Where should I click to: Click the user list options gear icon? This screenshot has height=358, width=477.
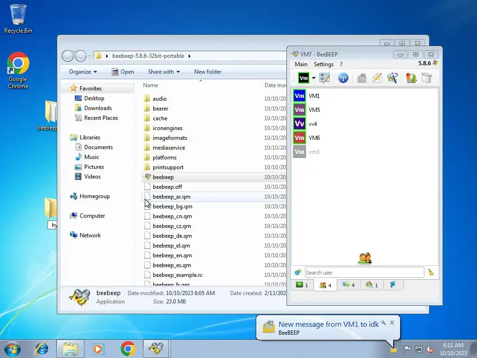point(298,272)
